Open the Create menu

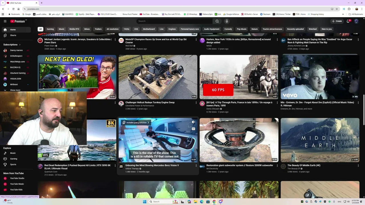point(337,21)
